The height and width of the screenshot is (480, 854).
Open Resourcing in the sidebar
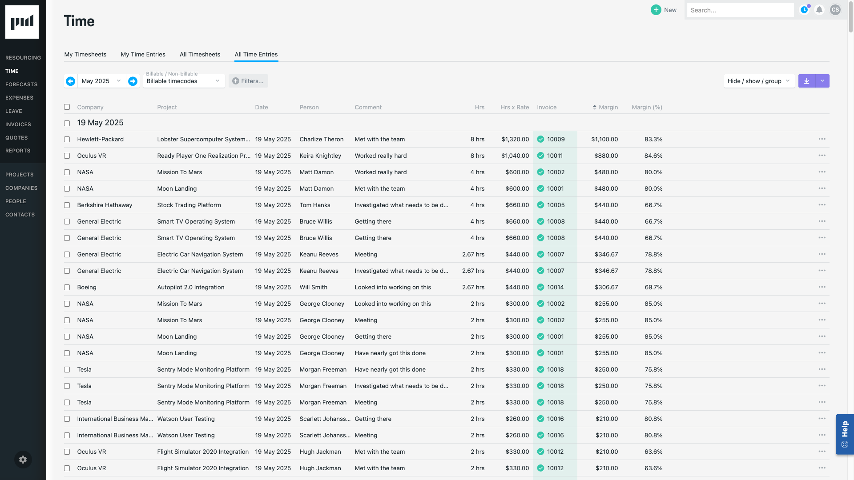(23, 58)
